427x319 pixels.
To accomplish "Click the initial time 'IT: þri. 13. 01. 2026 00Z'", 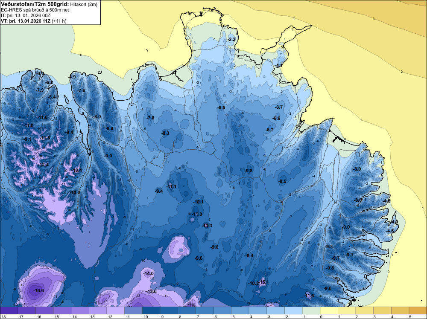I will point(26,15).
